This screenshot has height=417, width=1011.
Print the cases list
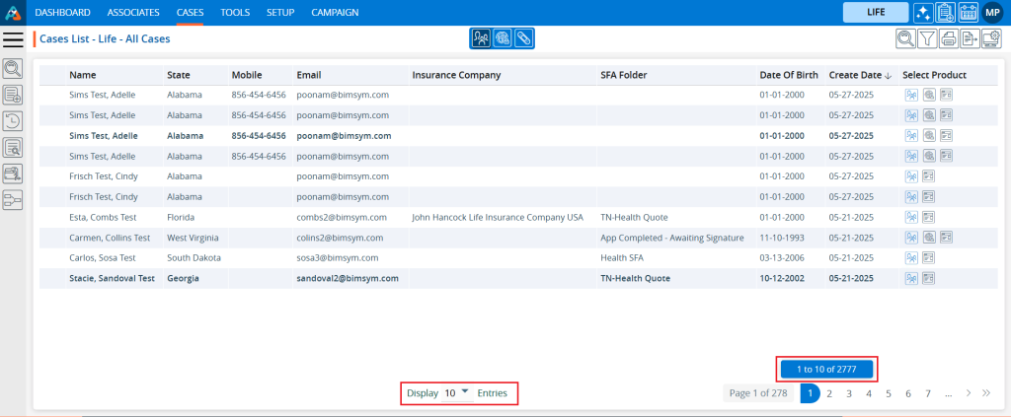tap(949, 39)
